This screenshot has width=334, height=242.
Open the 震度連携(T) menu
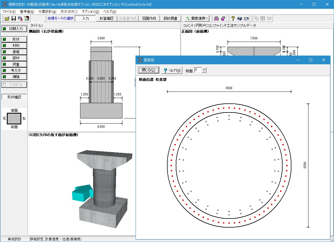69,11
